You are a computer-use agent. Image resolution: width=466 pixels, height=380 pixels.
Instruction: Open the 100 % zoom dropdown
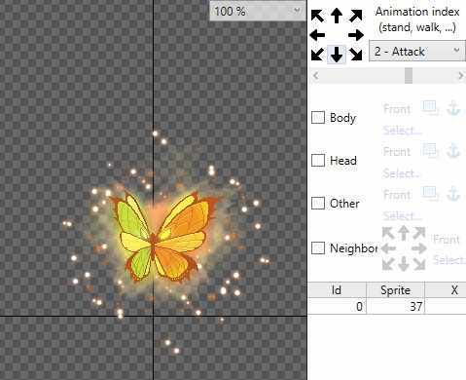tap(258, 12)
